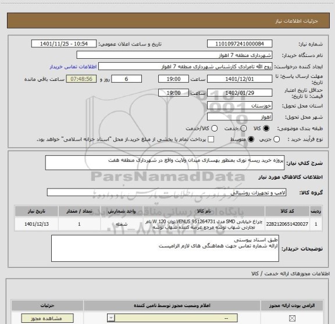Click the VENUS street lamp product name cell
335x324 pixels.
pos(204,224)
